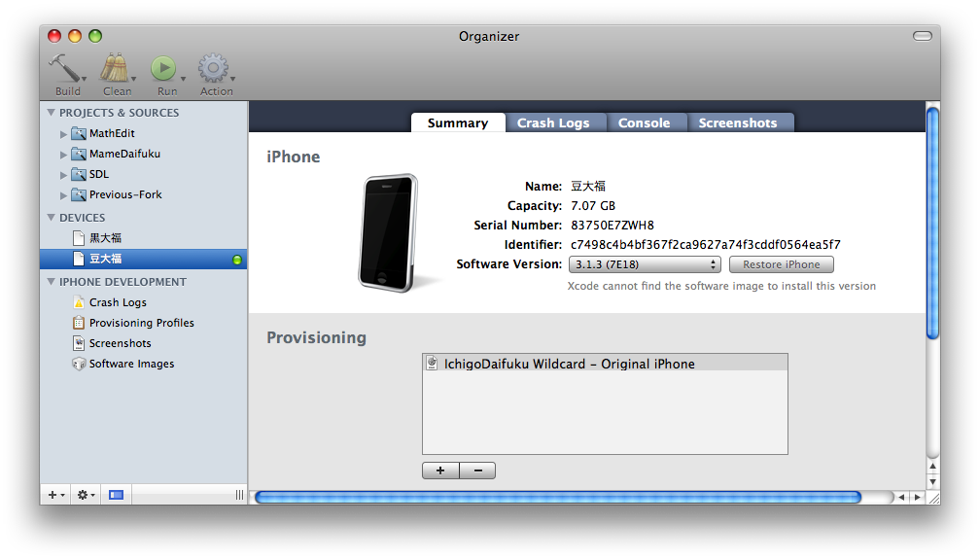980x559 pixels.
Task: Open the Software Version dropdown
Action: (x=644, y=264)
